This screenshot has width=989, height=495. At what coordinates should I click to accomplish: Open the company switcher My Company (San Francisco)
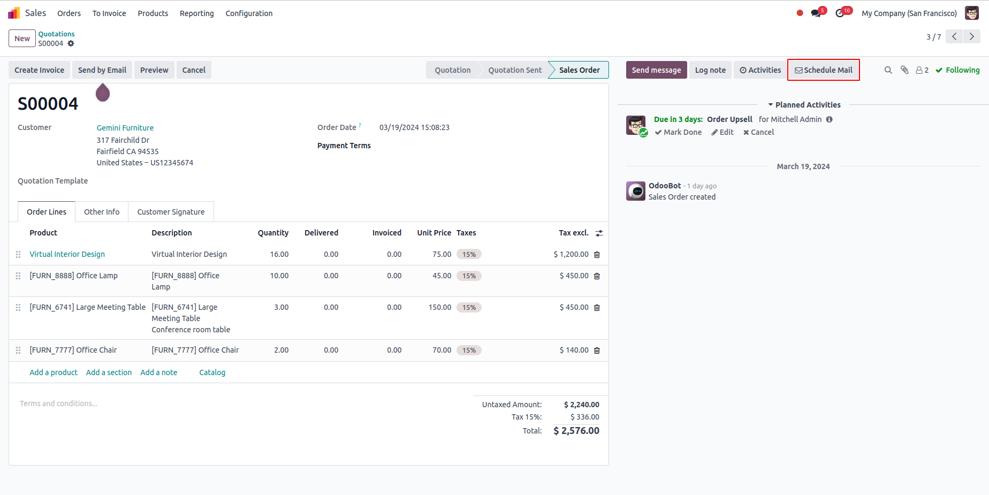tap(909, 13)
